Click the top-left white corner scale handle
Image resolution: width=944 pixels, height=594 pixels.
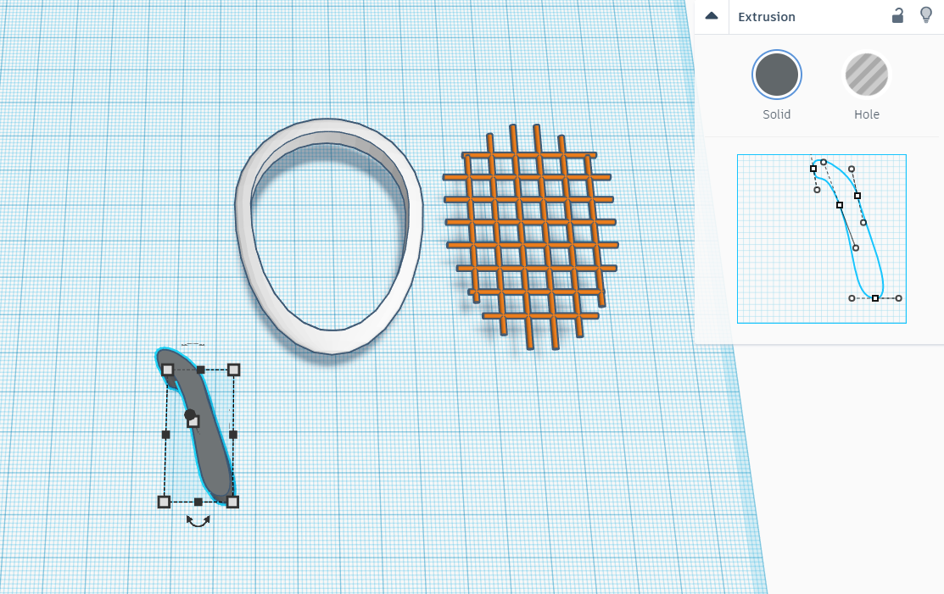coord(167,368)
